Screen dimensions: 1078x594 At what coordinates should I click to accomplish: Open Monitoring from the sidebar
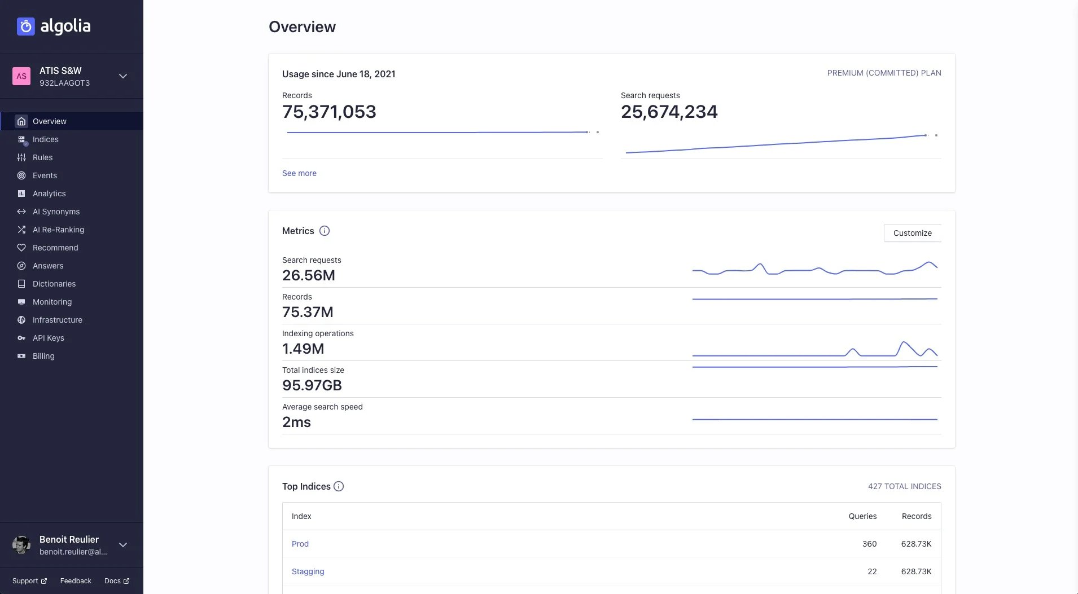[52, 302]
